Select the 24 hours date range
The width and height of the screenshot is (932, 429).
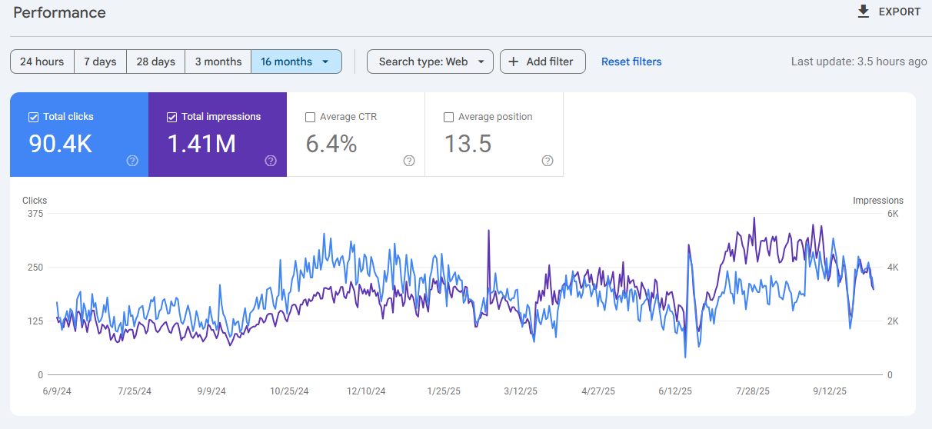tap(42, 62)
